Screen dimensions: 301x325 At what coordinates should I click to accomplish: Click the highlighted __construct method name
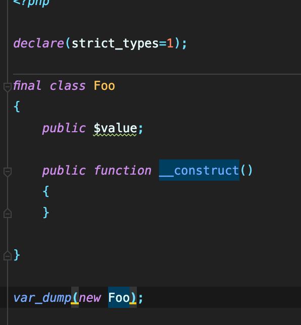click(x=199, y=171)
